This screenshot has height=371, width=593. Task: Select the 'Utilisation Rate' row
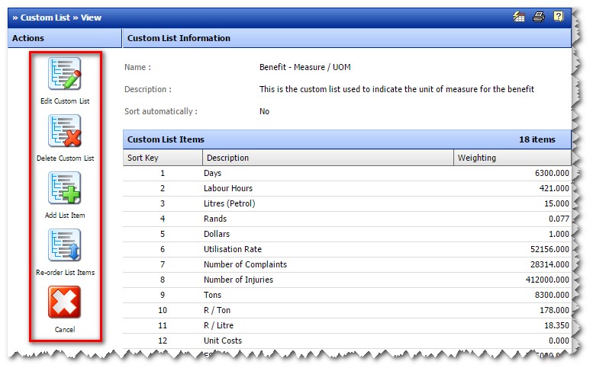[x=346, y=249]
